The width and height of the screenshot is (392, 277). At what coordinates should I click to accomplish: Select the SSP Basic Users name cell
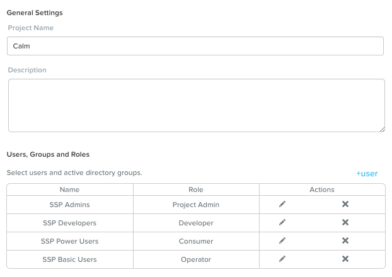point(70,259)
